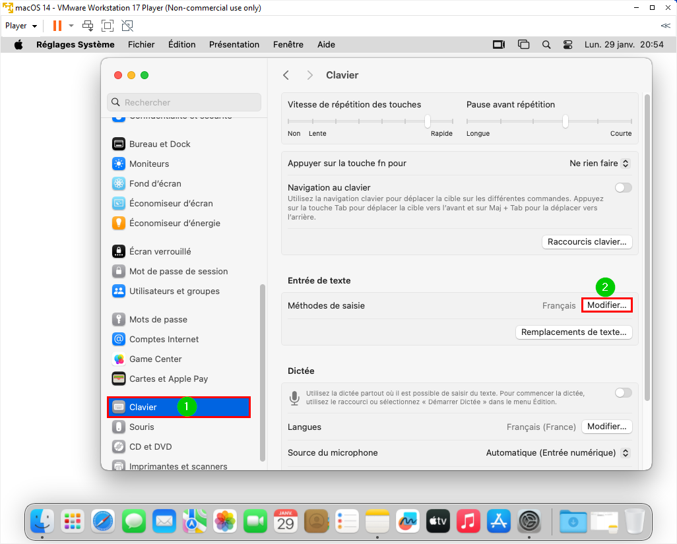Toggle Navigation au clavier switch
The width and height of the screenshot is (677, 544).
(x=624, y=188)
